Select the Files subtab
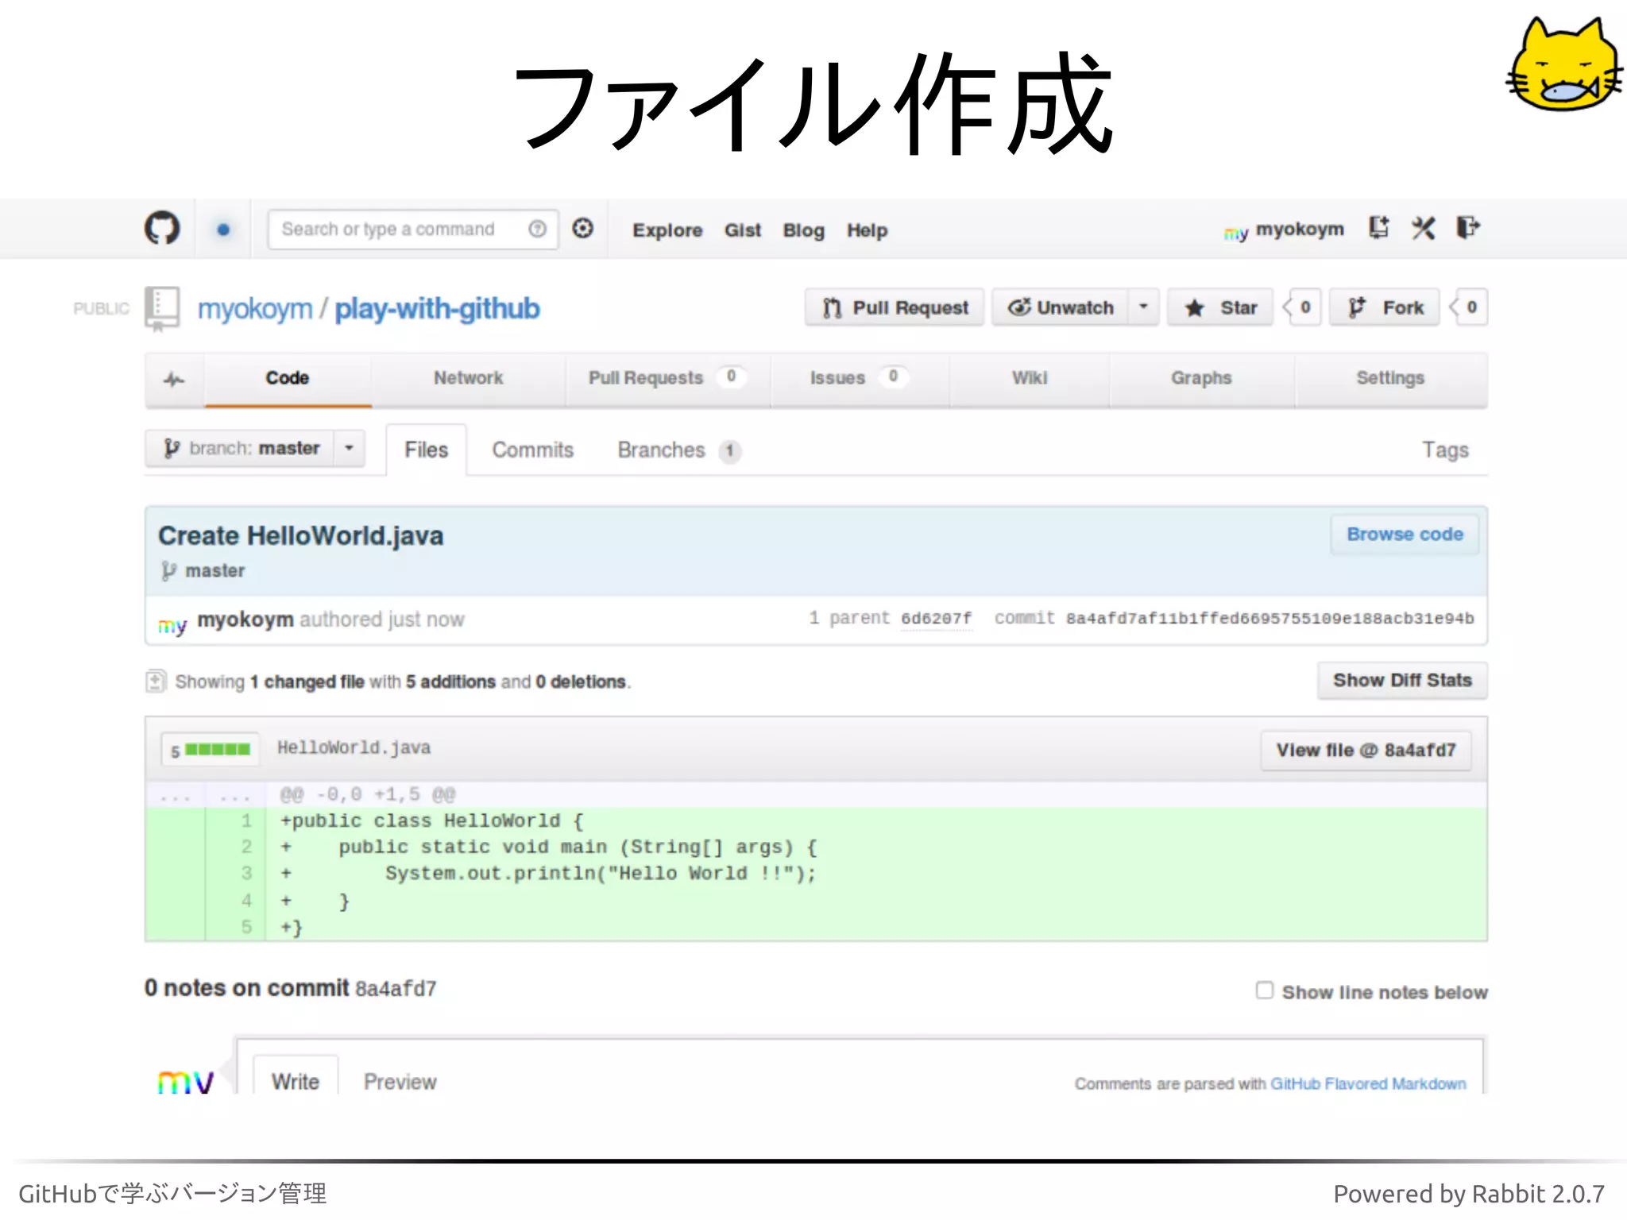 click(427, 450)
